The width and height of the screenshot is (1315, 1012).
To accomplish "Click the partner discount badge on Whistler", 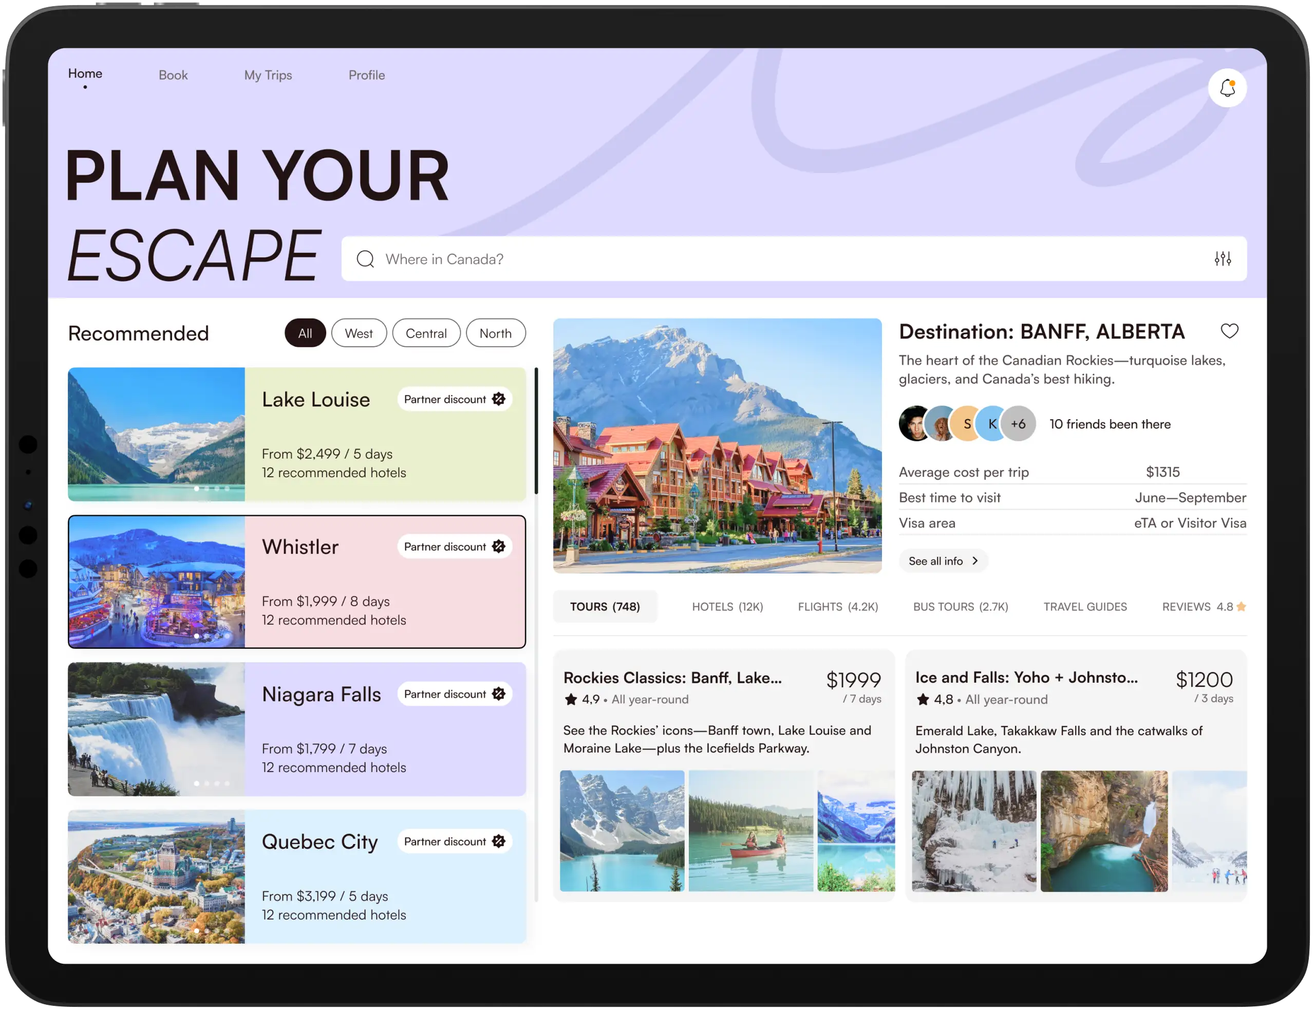I will pyautogui.click(x=499, y=546).
